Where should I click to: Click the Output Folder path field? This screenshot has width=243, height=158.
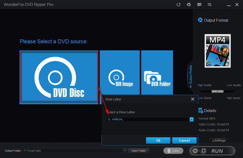[x=73, y=151]
